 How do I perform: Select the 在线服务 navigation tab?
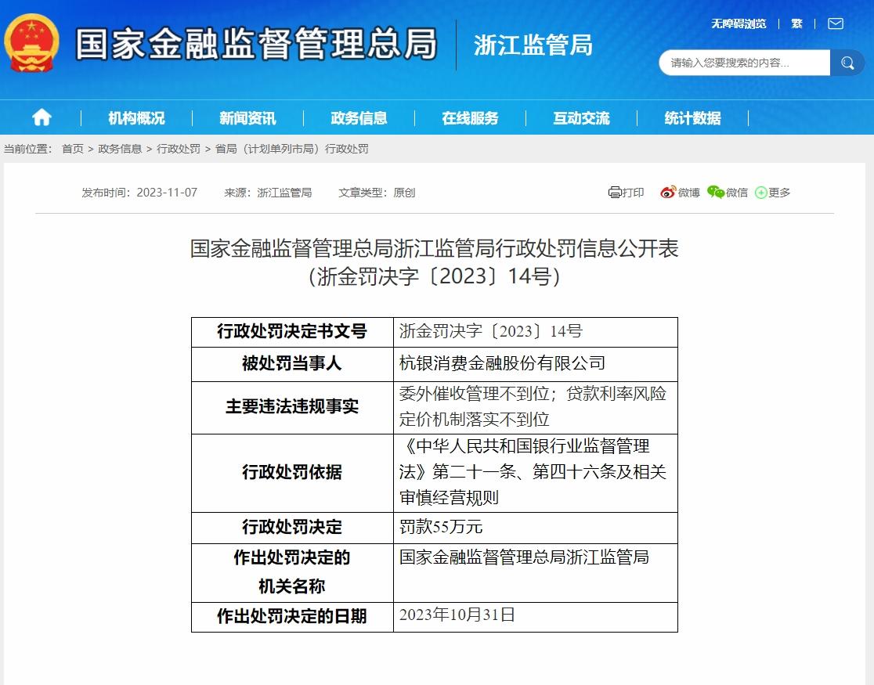click(x=470, y=117)
